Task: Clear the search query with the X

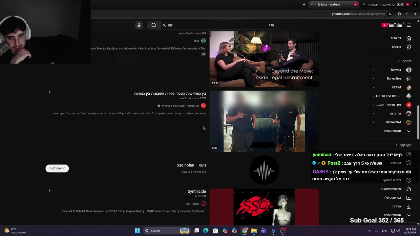Action: (164, 25)
